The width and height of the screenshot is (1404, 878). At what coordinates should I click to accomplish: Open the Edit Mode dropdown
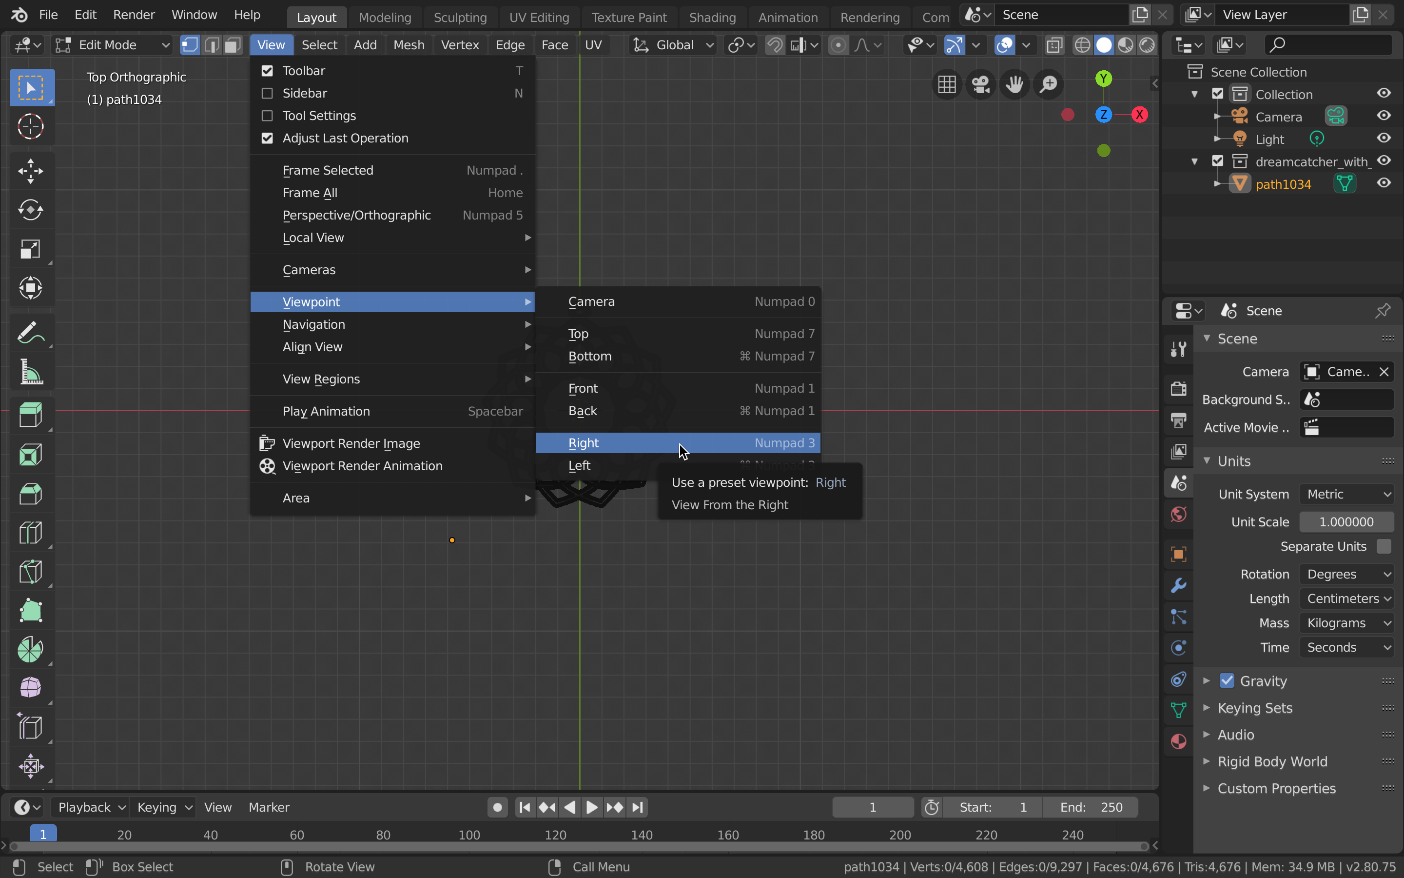[x=113, y=45]
